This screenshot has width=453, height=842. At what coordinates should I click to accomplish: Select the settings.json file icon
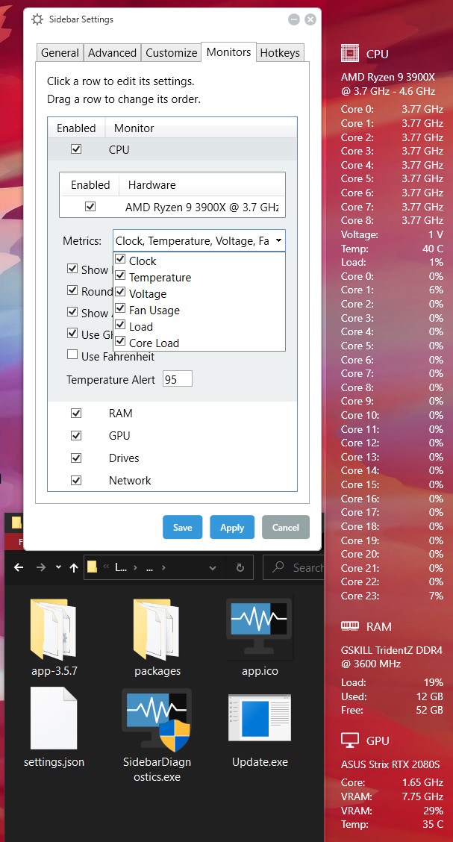click(x=54, y=720)
